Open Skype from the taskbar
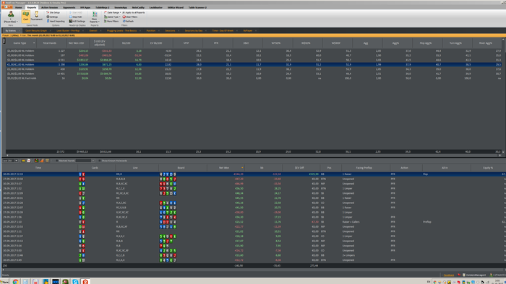The width and height of the screenshot is (506, 284). coord(75,281)
